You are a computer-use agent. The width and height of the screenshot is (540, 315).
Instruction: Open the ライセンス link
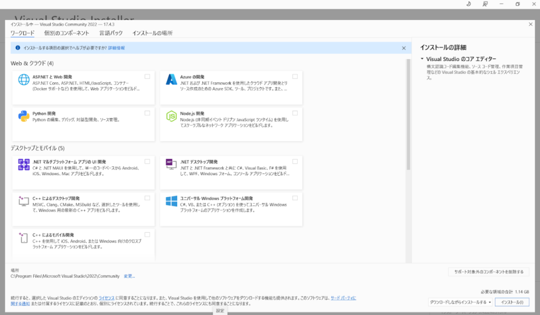106,298
